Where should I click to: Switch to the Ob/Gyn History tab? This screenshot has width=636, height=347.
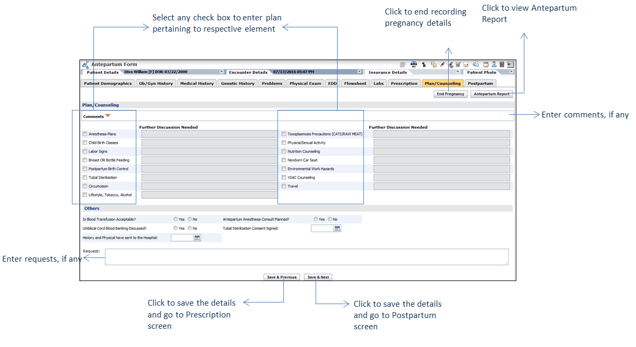(x=156, y=84)
